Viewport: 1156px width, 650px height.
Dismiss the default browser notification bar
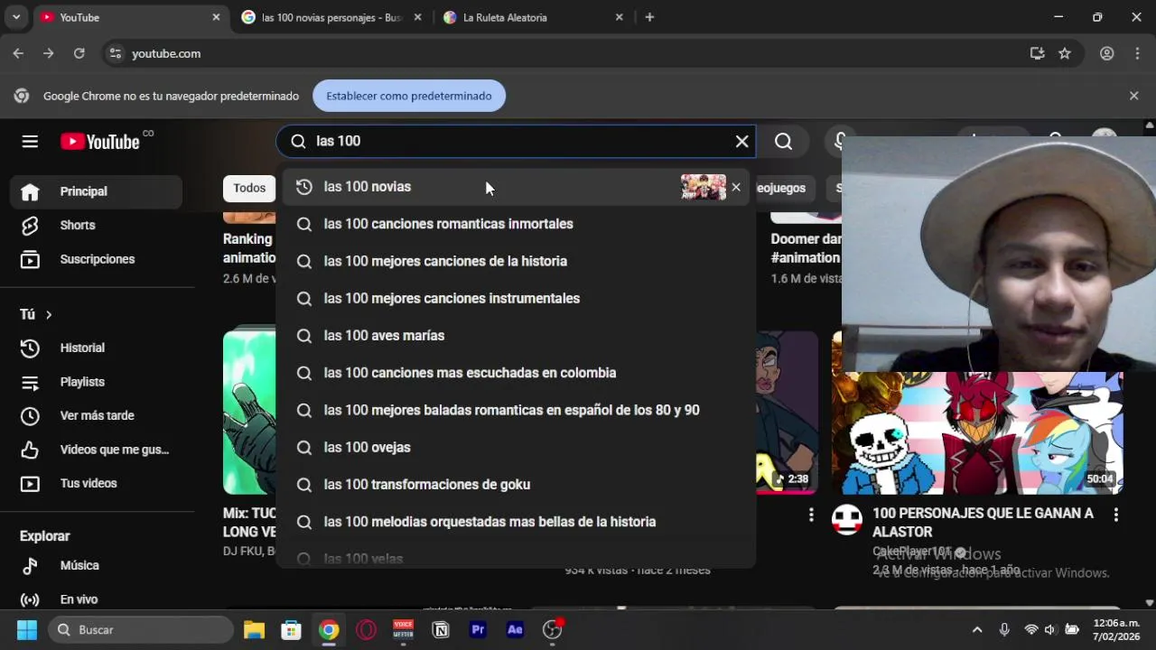point(1133,96)
